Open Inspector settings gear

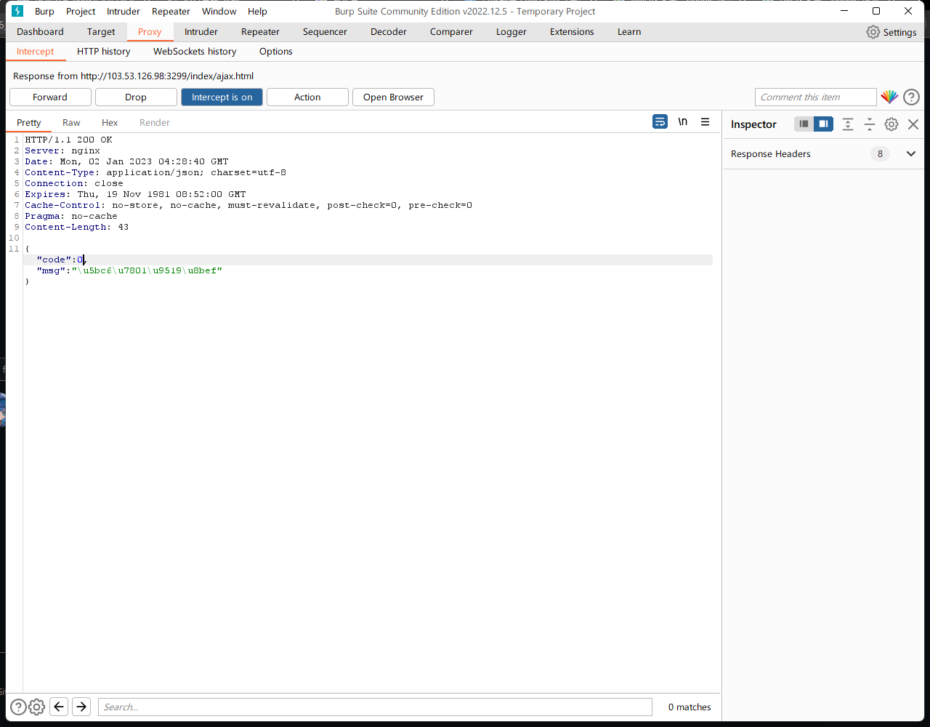[891, 124]
